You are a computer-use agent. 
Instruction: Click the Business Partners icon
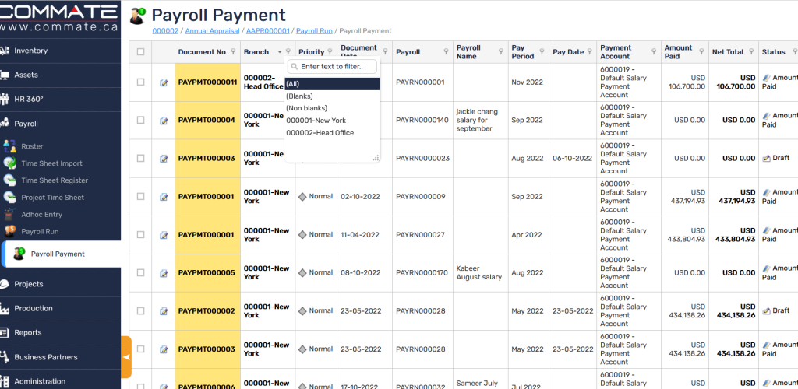tap(5, 357)
